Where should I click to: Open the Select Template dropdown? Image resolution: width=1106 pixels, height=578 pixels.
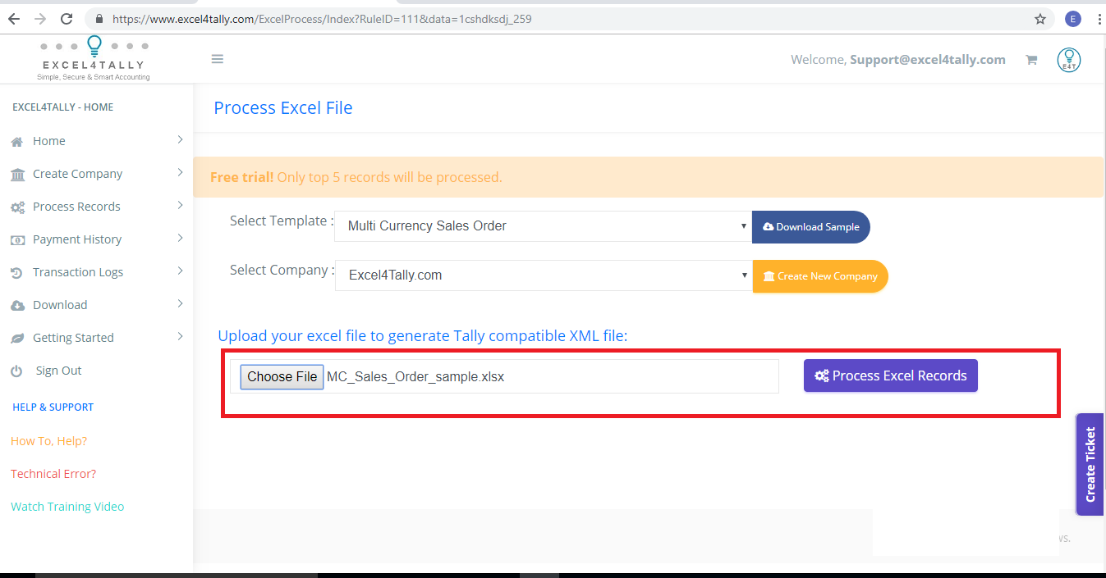543,226
